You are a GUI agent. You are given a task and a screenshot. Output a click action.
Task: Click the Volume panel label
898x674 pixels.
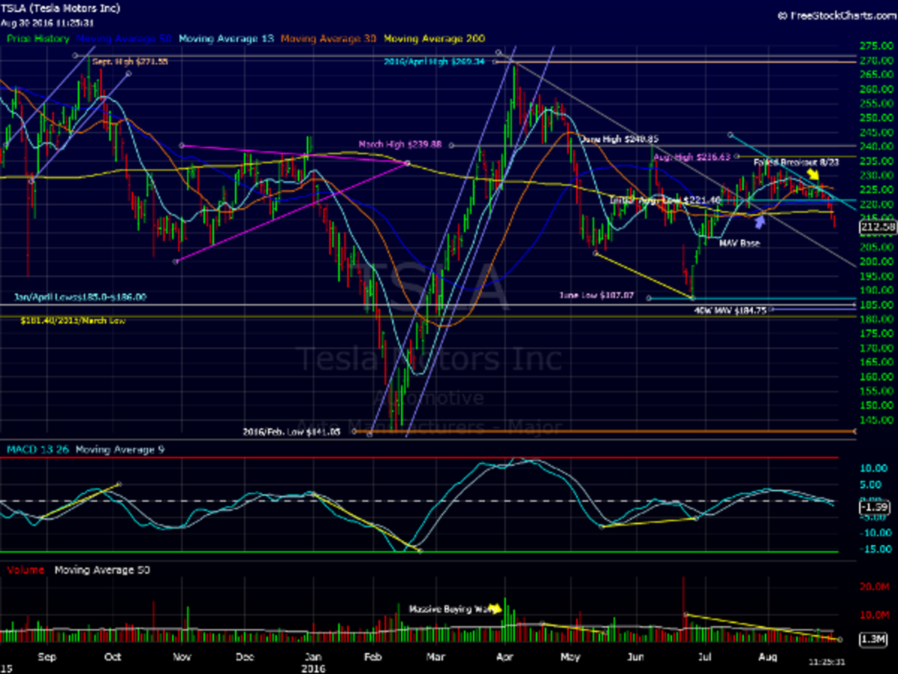pos(25,570)
